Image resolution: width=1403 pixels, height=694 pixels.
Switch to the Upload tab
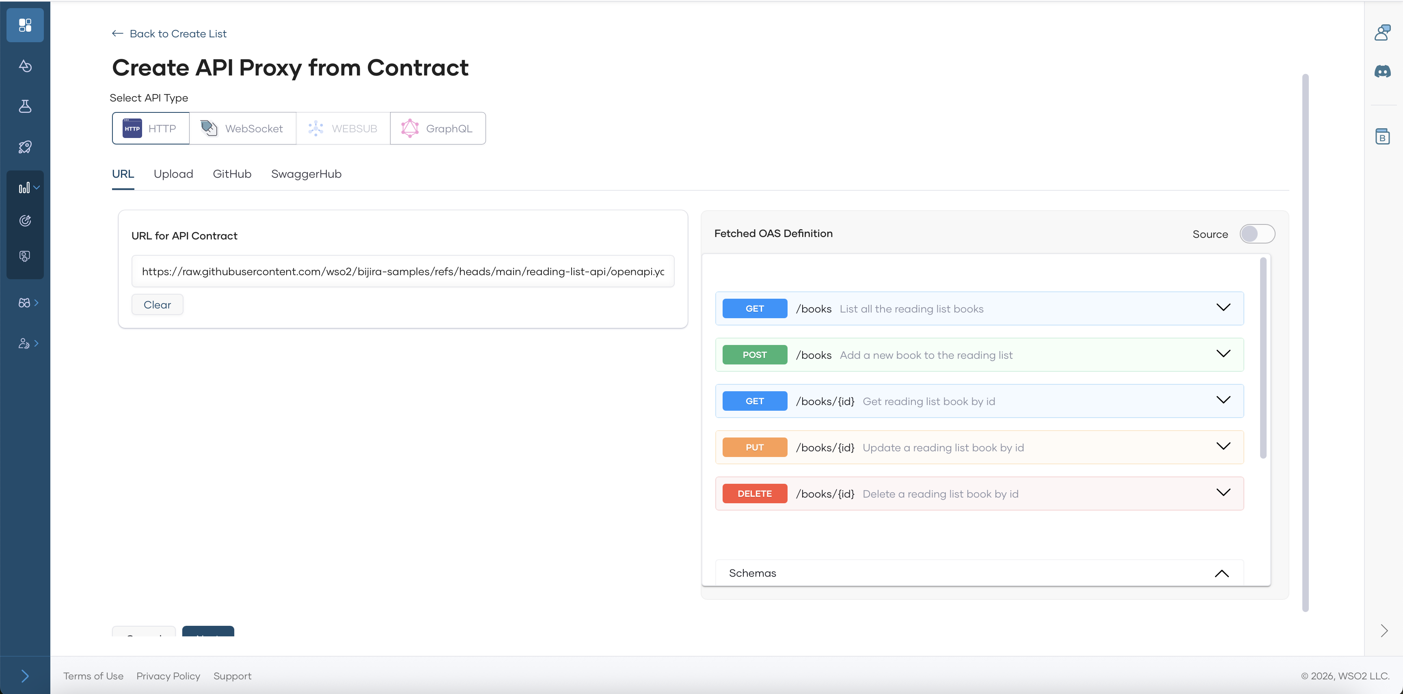point(173,174)
